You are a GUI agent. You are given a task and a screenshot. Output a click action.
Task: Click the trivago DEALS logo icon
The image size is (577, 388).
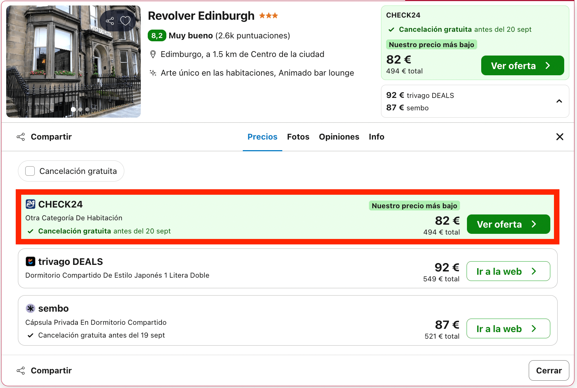[x=30, y=261]
